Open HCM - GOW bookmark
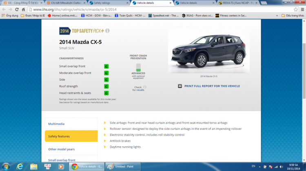The width and height of the screenshot is (306, 171). point(96,15)
